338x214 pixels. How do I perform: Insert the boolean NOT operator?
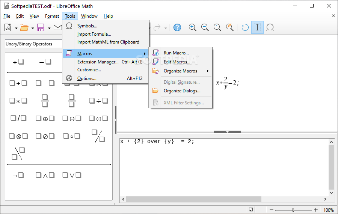tap(18, 175)
